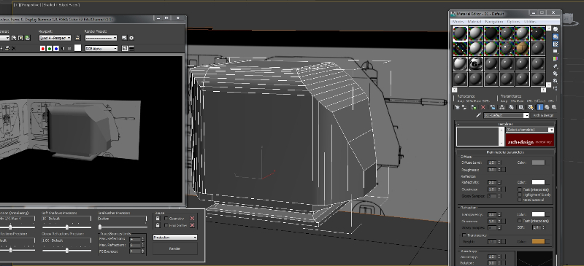This screenshot has height=266, width=584.
Task: Click the Render button
Action: point(175,249)
